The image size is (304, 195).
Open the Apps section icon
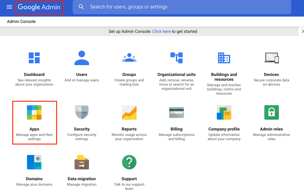pyautogui.click(x=34, y=112)
